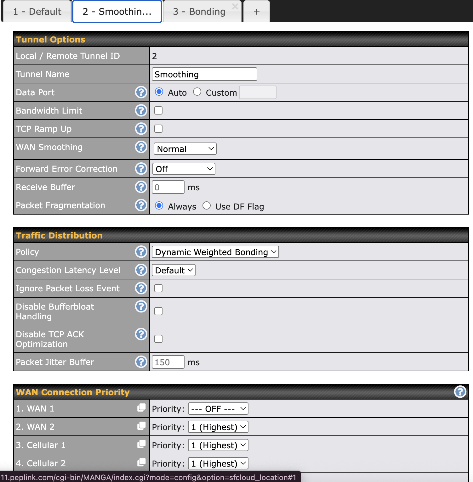Open the WAN Smoothing dropdown
Image resolution: width=473 pixels, height=482 pixels.
pyautogui.click(x=185, y=149)
